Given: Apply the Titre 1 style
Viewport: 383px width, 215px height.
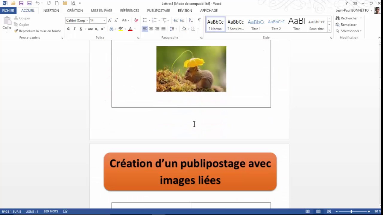Looking at the screenshot, I should tap(256, 24).
